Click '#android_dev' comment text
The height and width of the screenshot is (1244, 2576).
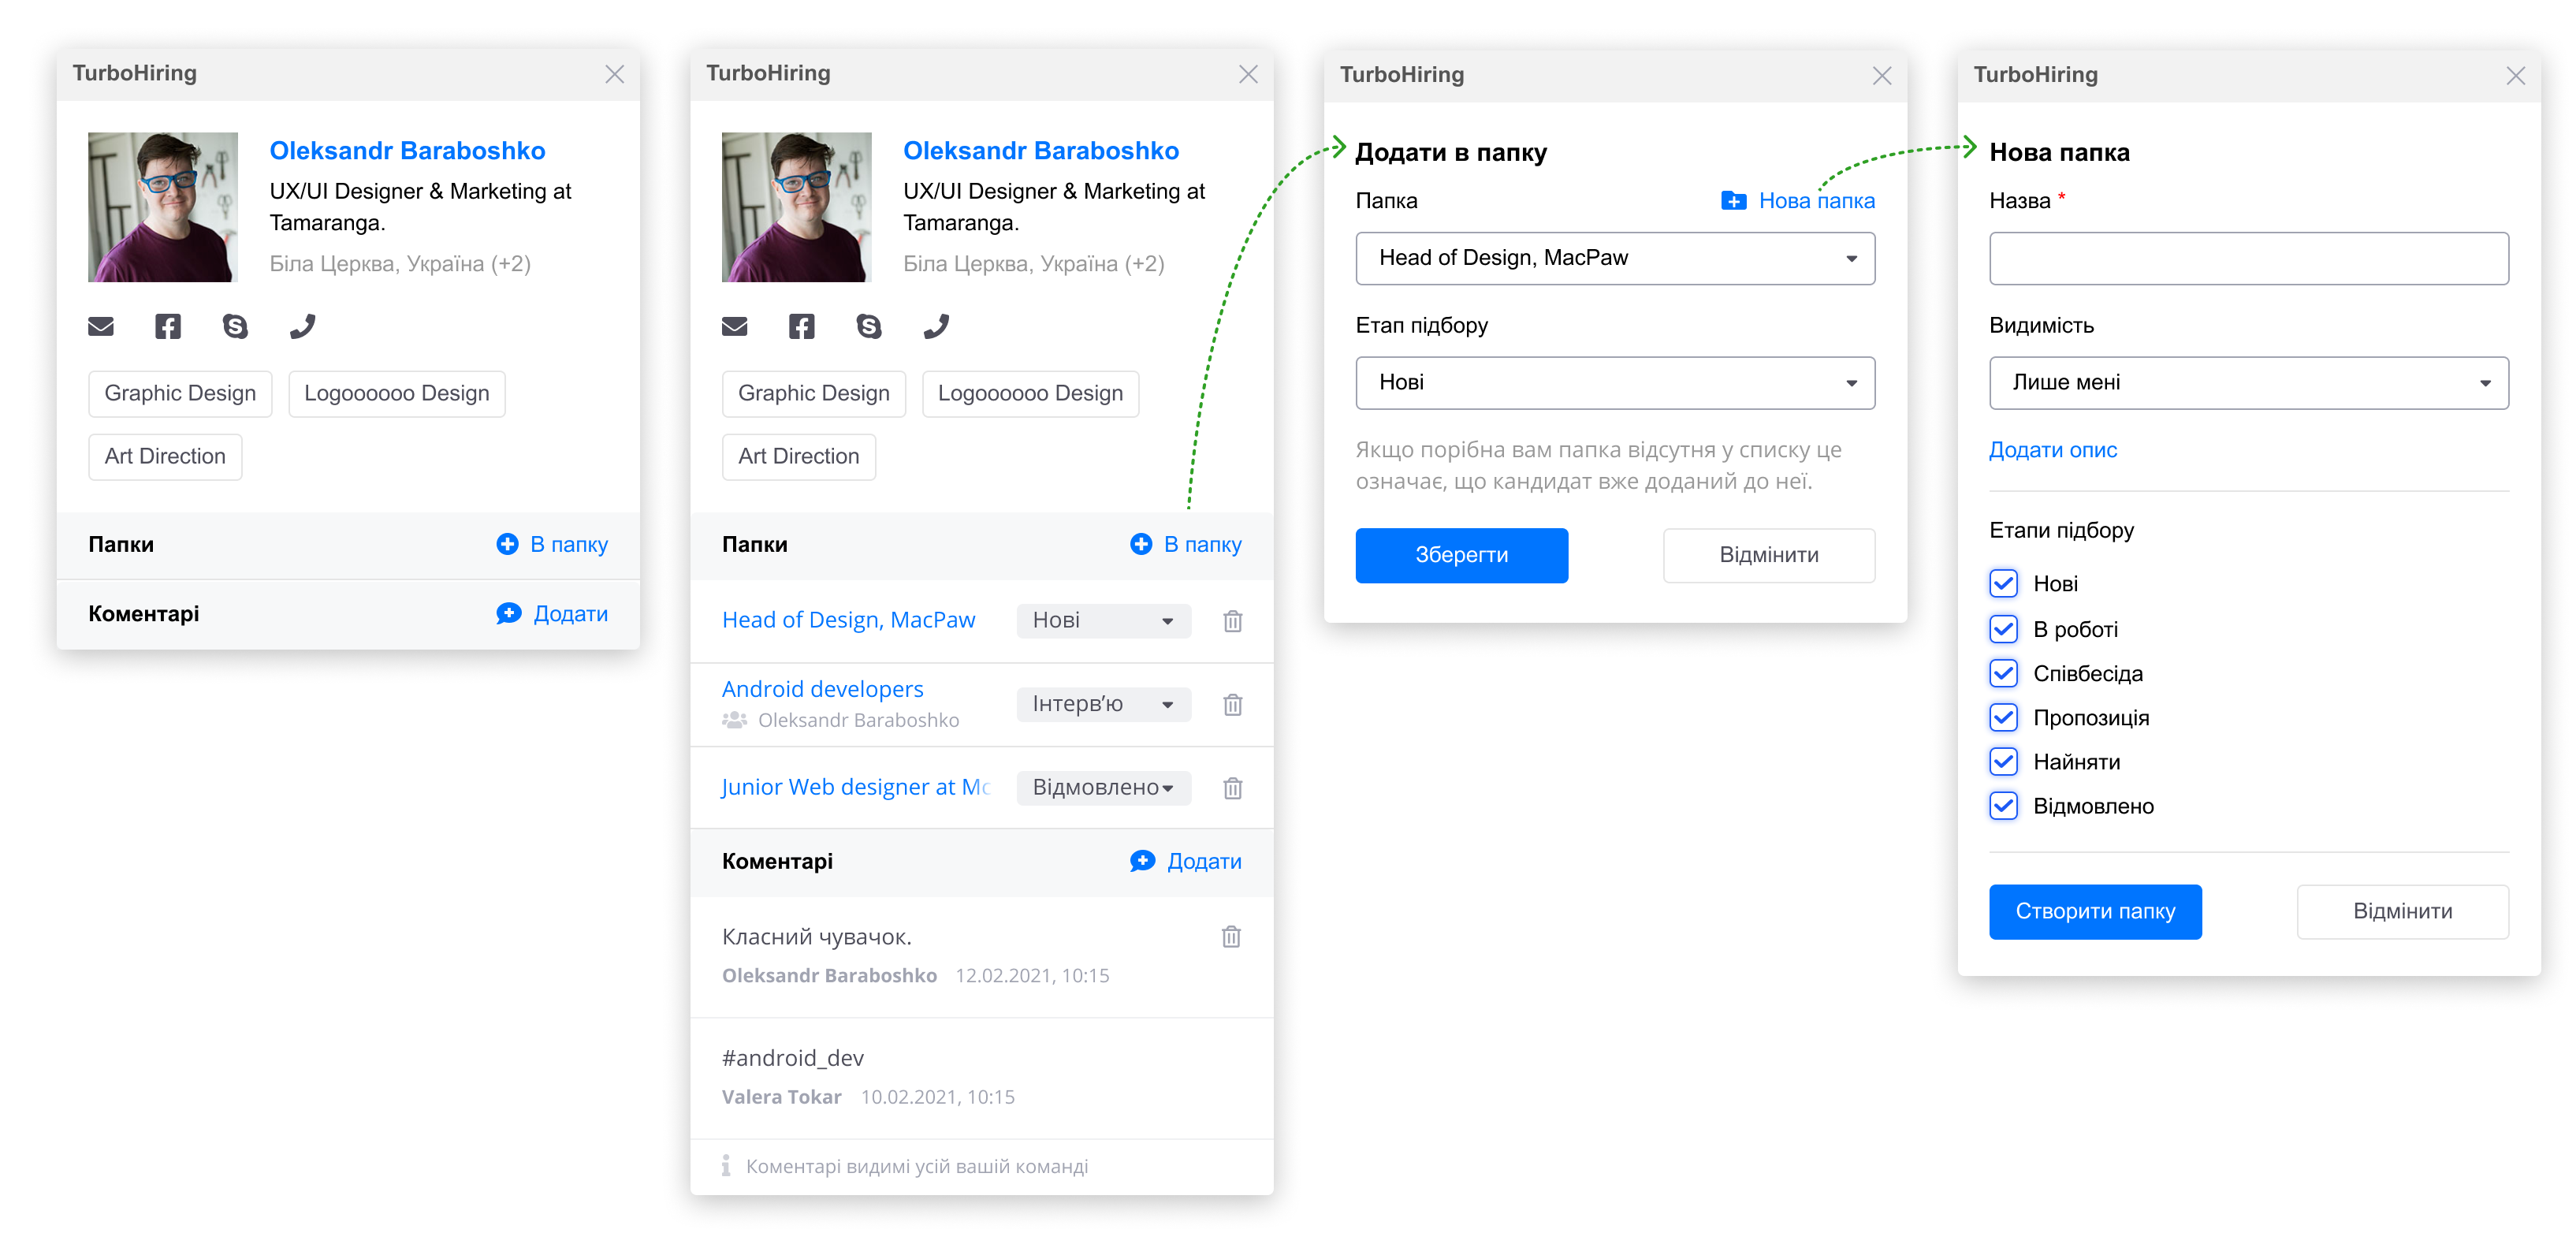point(793,1058)
